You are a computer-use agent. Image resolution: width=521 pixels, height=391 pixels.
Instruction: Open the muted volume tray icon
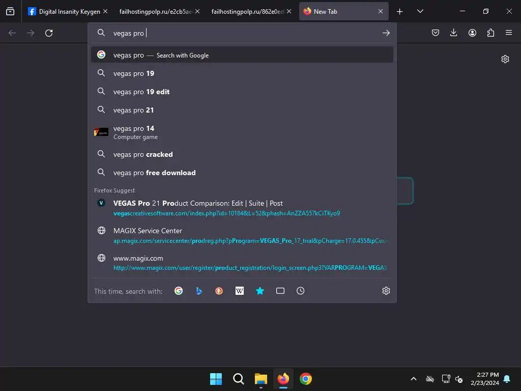(459, 379)
